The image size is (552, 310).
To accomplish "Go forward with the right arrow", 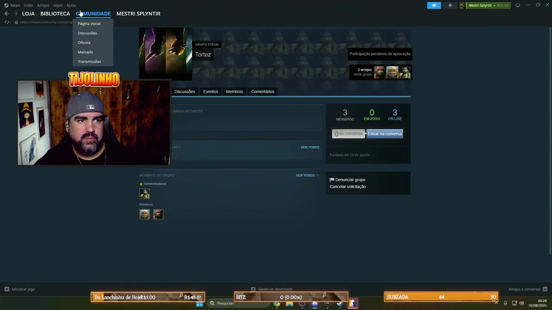I will pos(16,14).
